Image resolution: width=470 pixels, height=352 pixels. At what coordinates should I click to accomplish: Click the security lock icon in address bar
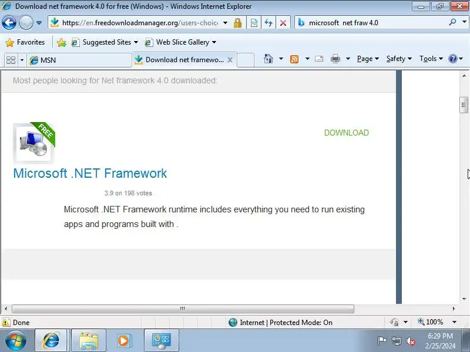[x=238, y=23]
